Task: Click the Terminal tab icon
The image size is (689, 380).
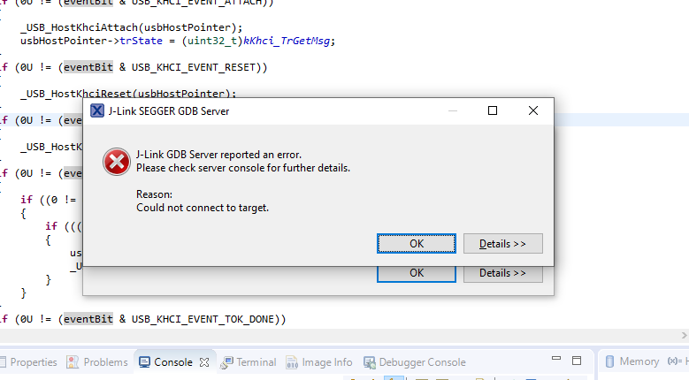Action: tap(226, 362)
